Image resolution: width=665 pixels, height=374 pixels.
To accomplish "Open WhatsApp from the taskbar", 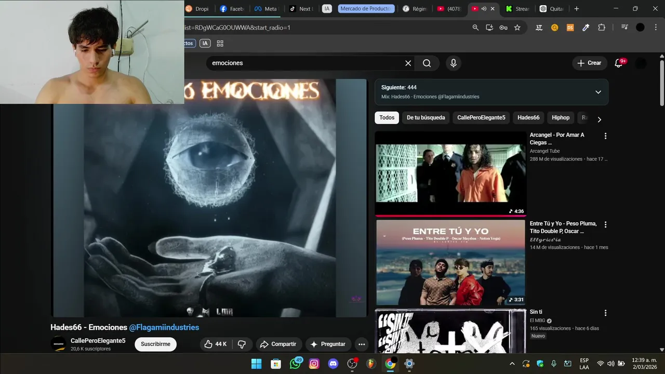I will pyautogui.click(x=295, y=364).
